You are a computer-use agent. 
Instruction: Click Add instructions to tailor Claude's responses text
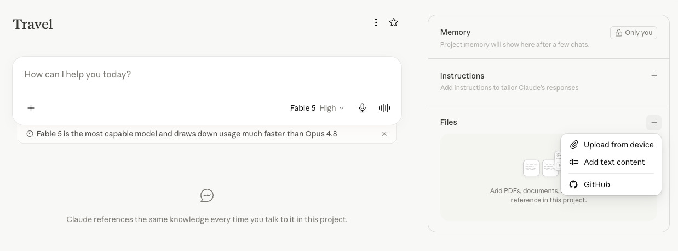click(x=509, y=88)
